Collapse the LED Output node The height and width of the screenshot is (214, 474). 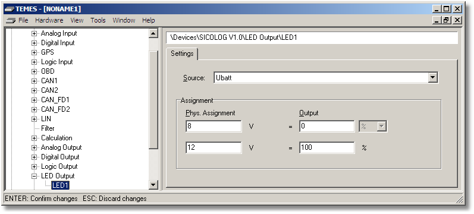34,176
